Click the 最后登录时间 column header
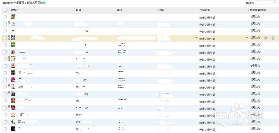This screenshot has width=279, height=133. [x=258, y=10]
